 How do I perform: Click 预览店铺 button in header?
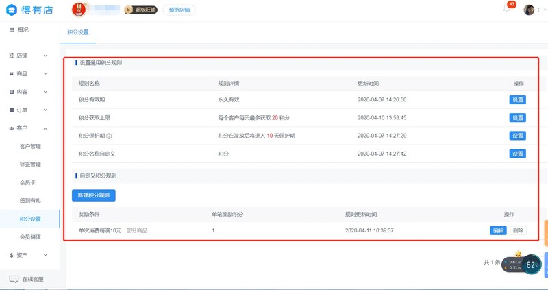(179, 10)
